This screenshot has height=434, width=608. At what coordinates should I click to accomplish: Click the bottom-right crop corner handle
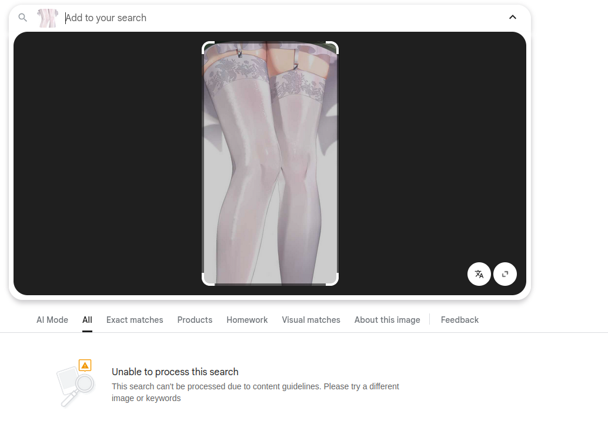coord(333,281)
